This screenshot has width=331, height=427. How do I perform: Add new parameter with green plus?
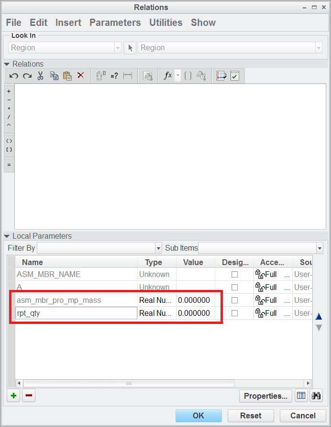pos(13,395)
